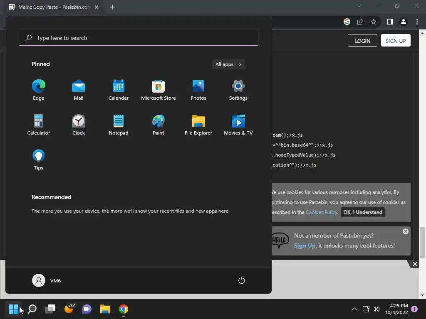Toggle Chrome's side panel
The height and width of the screenshot is (319, 426).
(x=390, y=22)
